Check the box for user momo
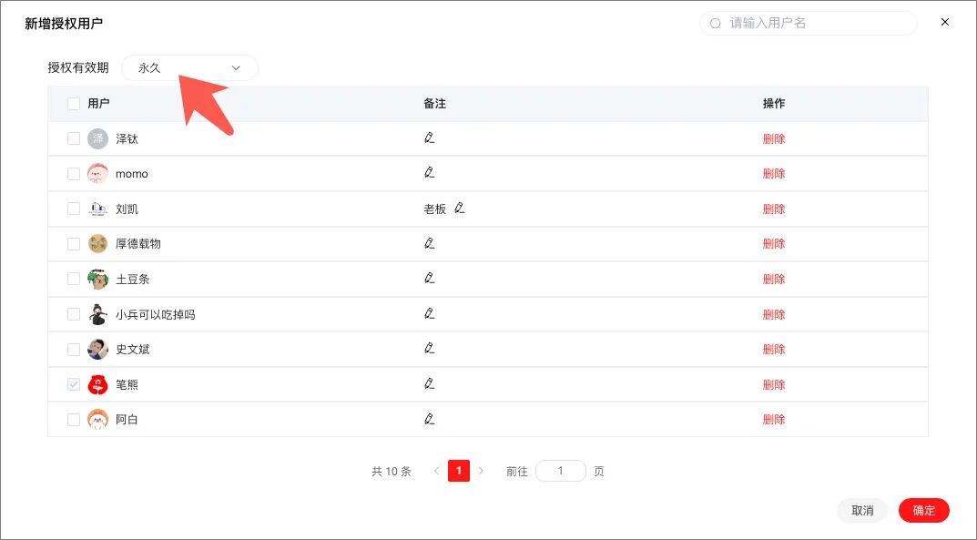977x540 pixels. pyautogui.click(x=74, y=174)
